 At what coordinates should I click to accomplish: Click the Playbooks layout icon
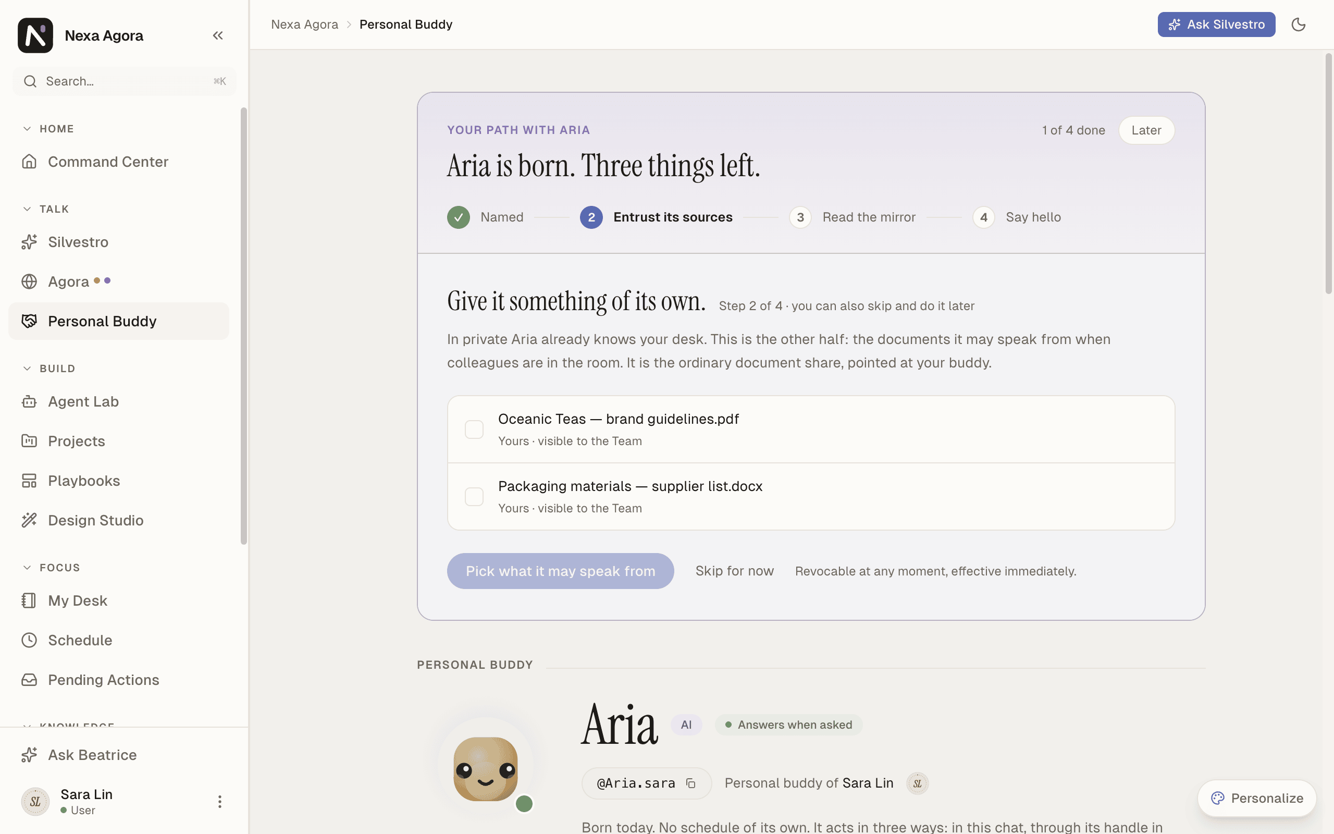click(x=29, y=481)
